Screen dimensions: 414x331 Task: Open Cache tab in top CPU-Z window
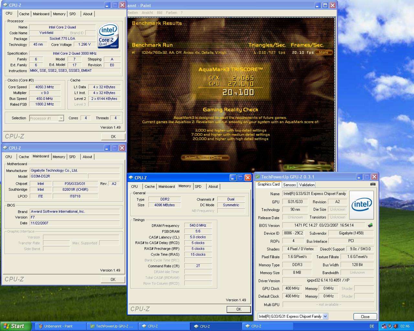pyautogui.click(x=24, y=14)
